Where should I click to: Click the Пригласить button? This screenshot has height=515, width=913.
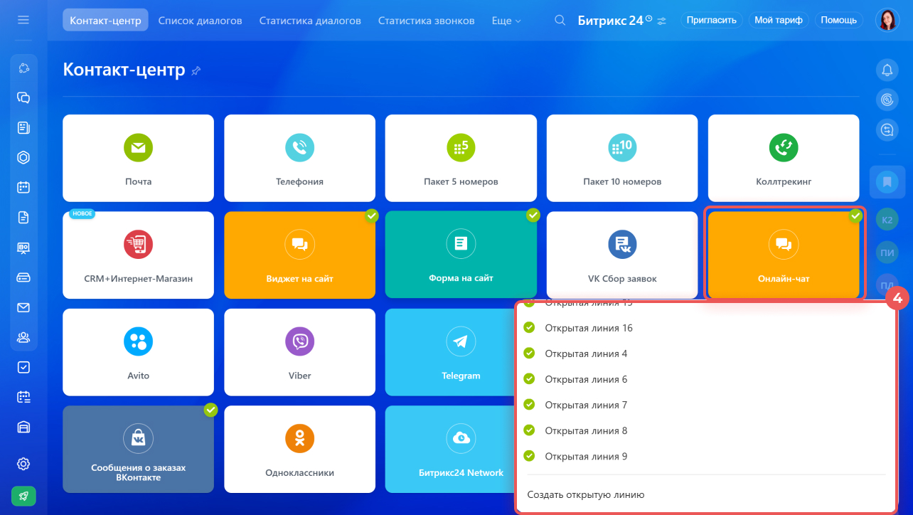click(712, 20)
